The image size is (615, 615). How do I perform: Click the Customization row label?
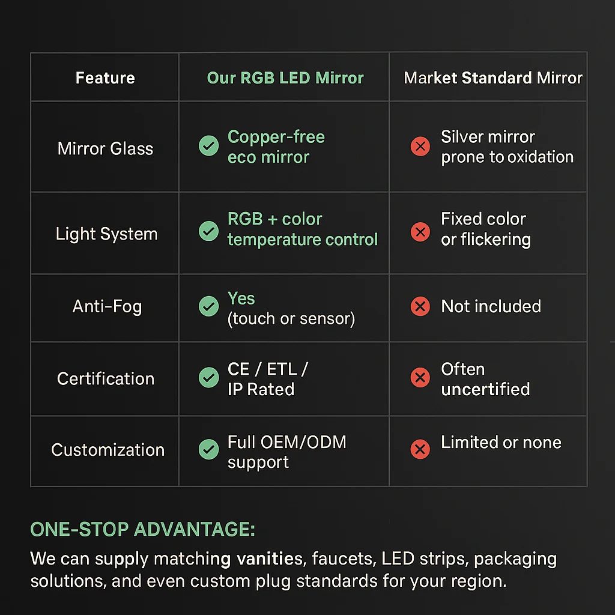(108, 450)
